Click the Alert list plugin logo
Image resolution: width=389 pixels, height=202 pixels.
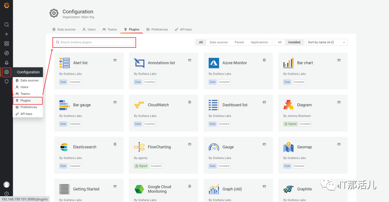point(65,63)
